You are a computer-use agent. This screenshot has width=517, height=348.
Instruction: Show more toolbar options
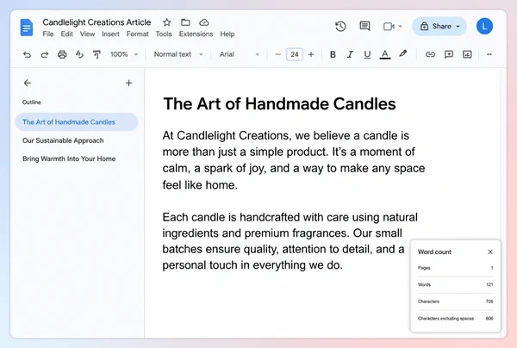[x=489, y=54]
